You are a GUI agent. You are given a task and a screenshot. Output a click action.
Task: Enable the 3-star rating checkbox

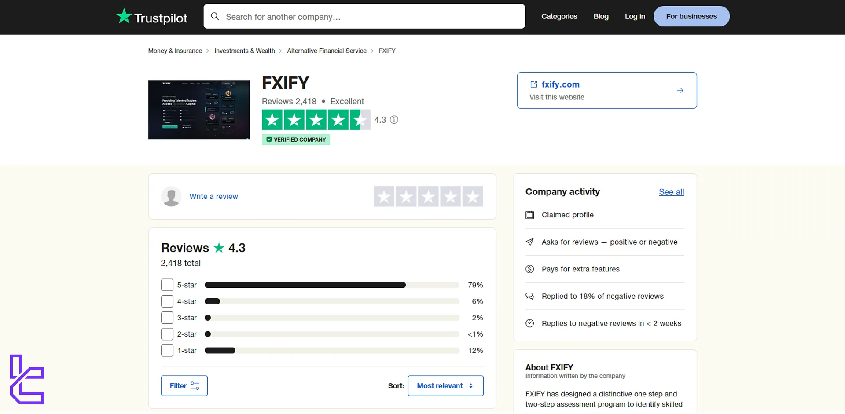[x=167, y=317]
